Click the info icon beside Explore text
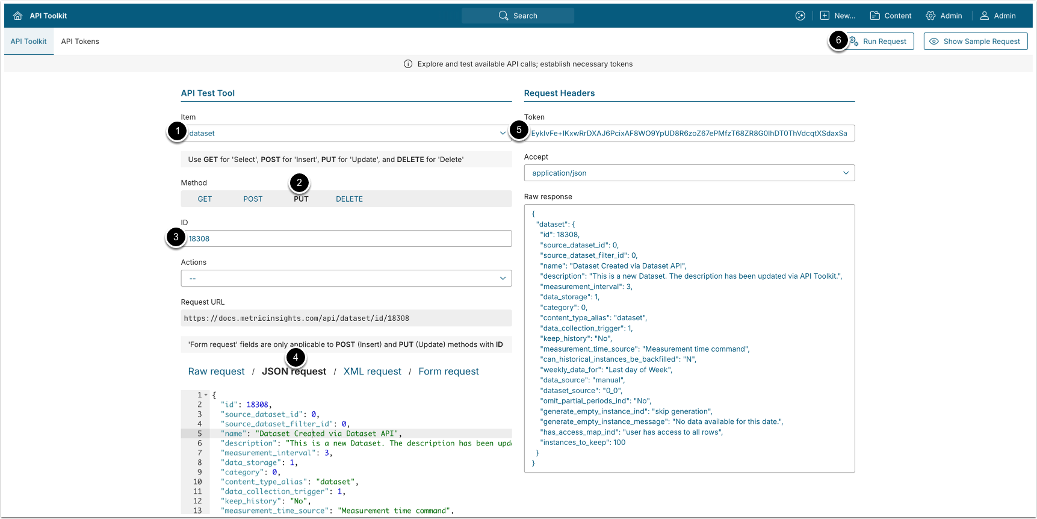This screenshot has width=1037, height=519. tap(408, 64)
